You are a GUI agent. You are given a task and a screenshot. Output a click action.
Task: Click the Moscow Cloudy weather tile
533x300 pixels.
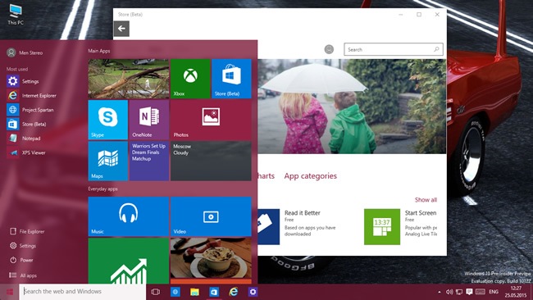tap(211, 161)
